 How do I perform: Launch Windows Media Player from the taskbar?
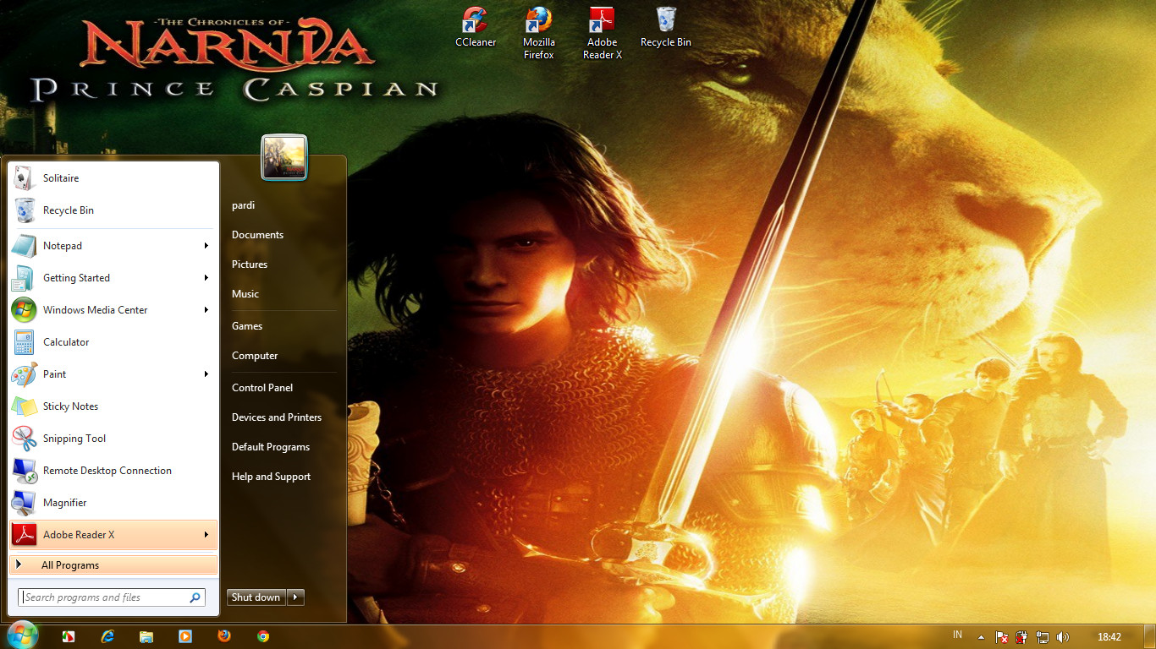[x=185, y=636]
